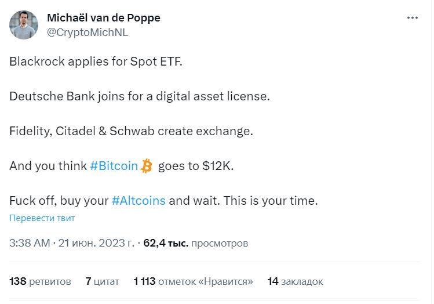View the 7 цитат quote tweets
Screen dimensions: 434x304
tap(102, 281)
